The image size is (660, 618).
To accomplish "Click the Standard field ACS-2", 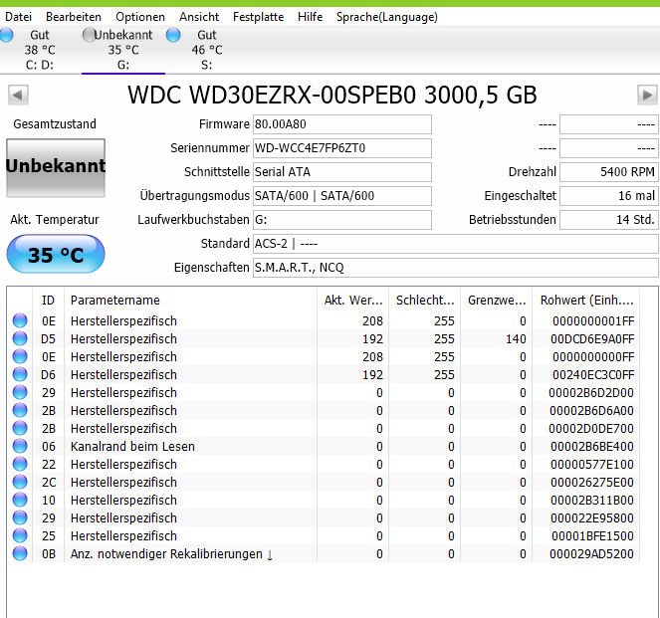I will click(x=456, y=244).
